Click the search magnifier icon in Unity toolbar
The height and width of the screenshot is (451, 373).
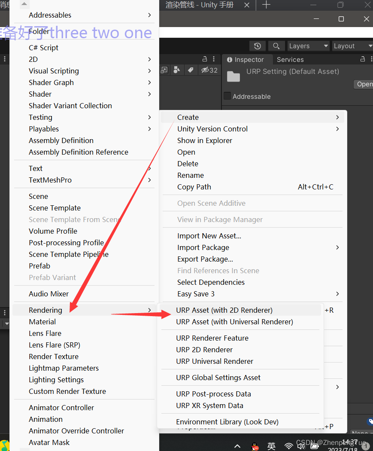(276, 46)
